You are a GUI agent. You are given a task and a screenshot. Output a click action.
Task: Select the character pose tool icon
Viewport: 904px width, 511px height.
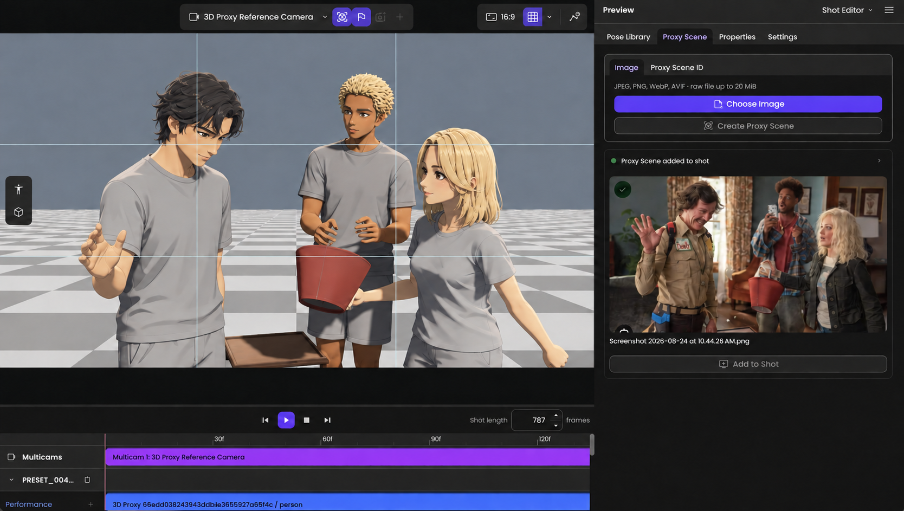click(x=18, y=189)
